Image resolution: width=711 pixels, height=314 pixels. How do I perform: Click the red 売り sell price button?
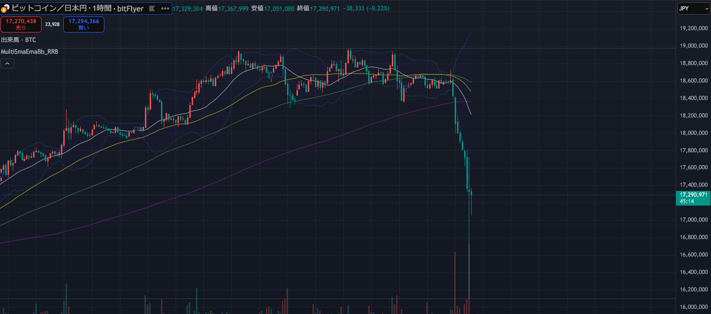21,25
